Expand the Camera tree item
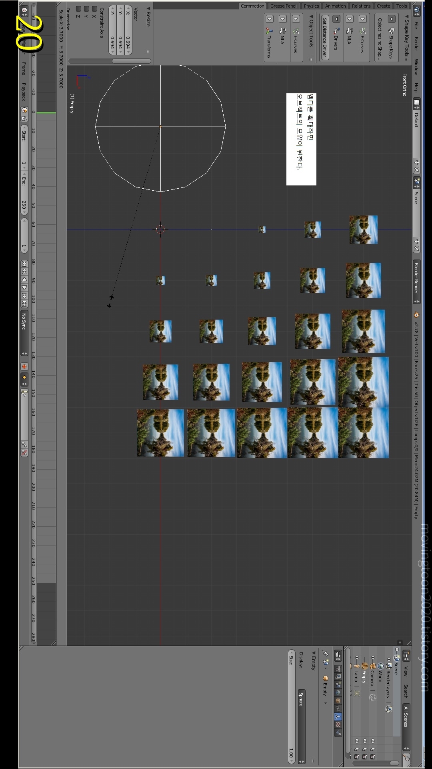This screenshot has width=432, height=769. (373, 657)
